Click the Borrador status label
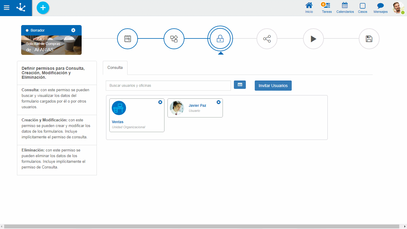 point(38,30)
